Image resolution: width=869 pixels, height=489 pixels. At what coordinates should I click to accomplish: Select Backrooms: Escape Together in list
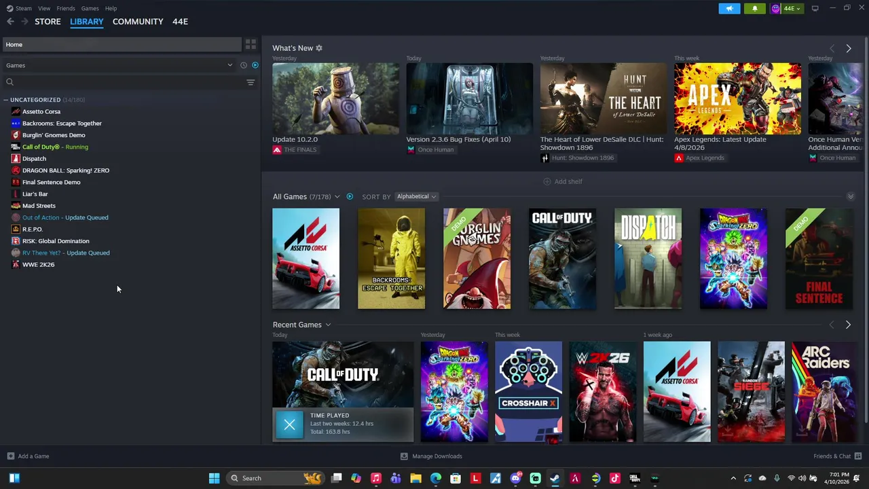coord(62,123)
